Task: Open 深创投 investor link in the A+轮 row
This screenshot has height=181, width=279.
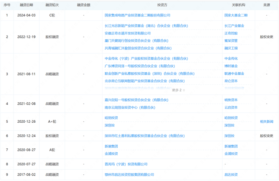Action: click(109, 125)
